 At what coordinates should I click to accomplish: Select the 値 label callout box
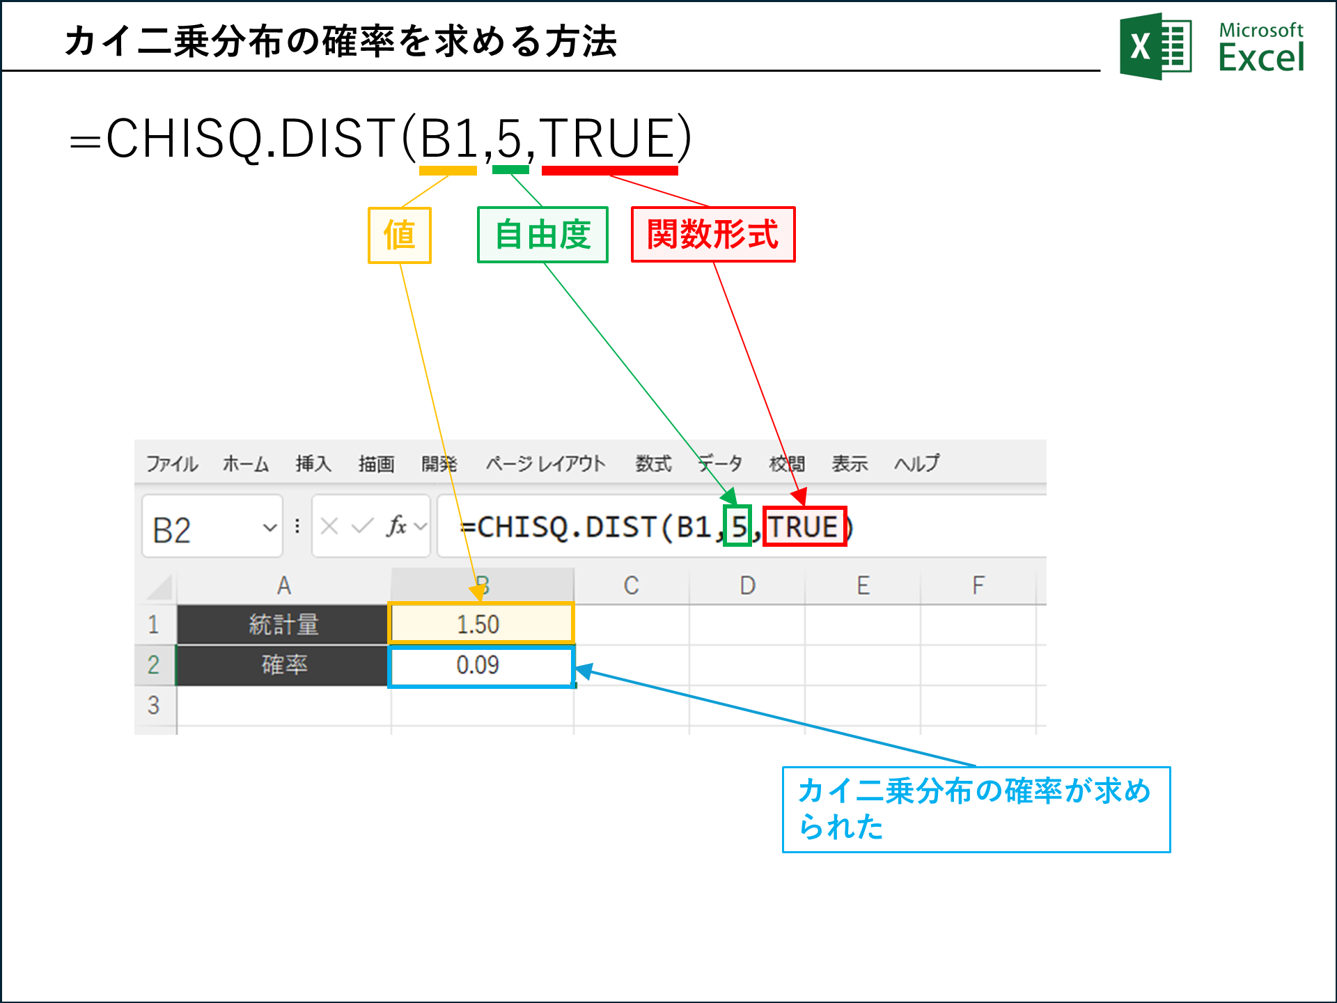point(399,235)
